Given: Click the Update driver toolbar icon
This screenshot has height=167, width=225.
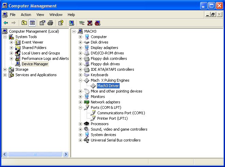Looking at the screenshot, I should [x=82, y=23].
